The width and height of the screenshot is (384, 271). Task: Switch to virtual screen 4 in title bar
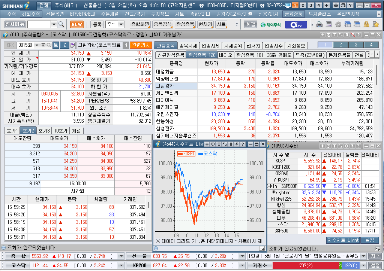click(319, 5)
